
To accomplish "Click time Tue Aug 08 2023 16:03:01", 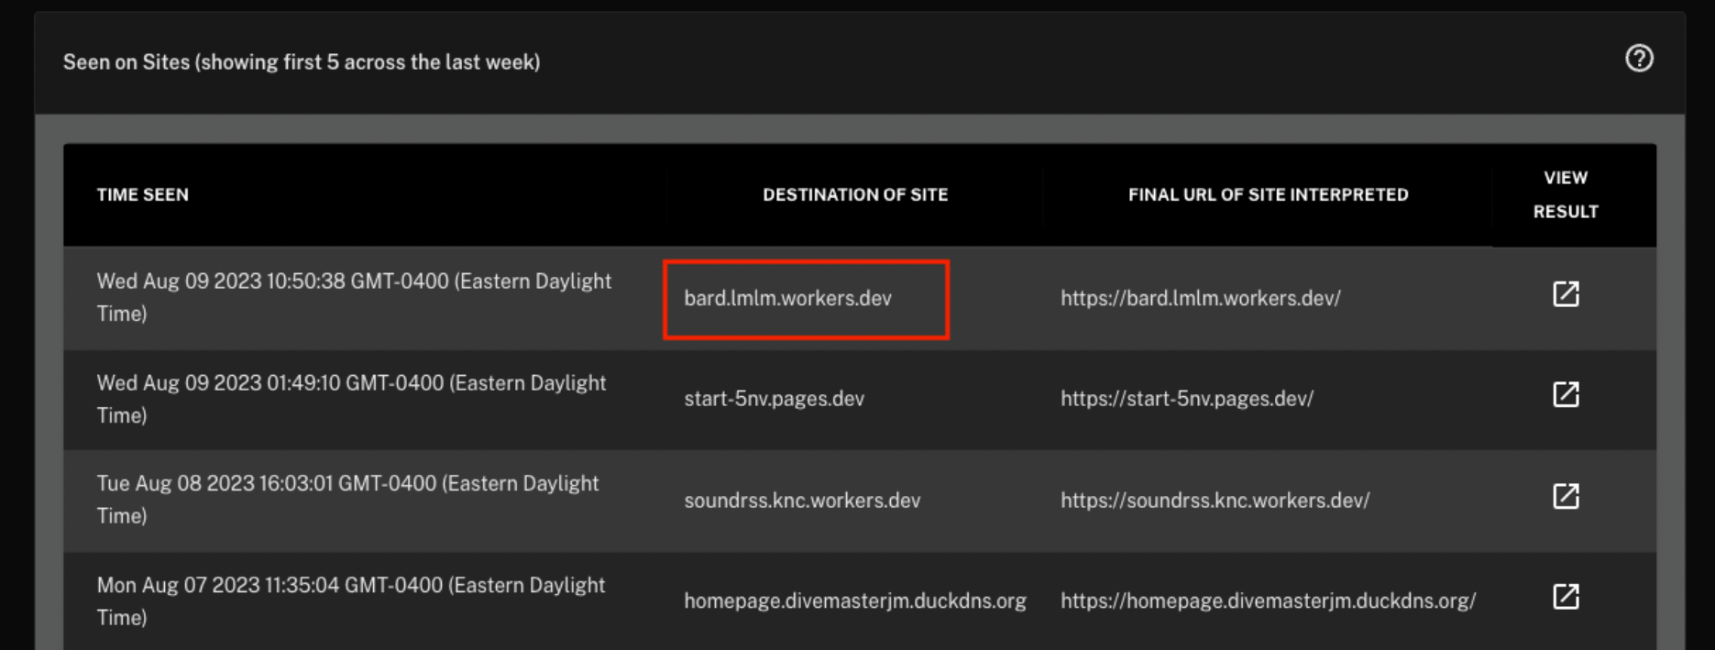I will point(347,500).
